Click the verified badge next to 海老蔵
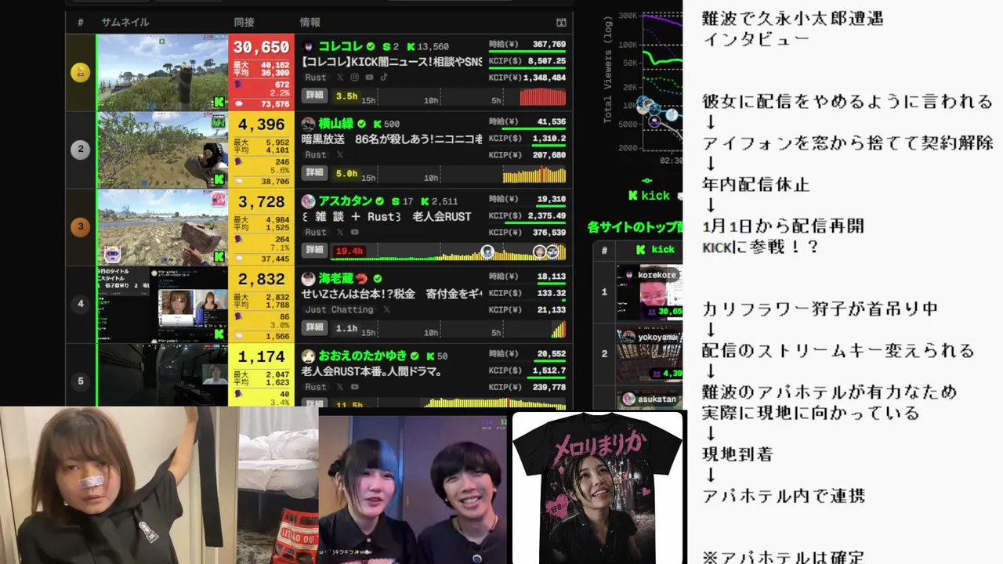Image resolution: width=1003 pixels, height=564 pixels. [x=378, y=278]
